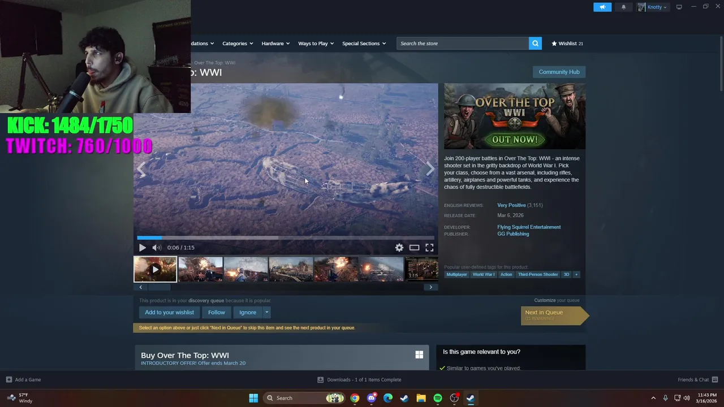Click the Windows platform icon in purchase box

419,354
